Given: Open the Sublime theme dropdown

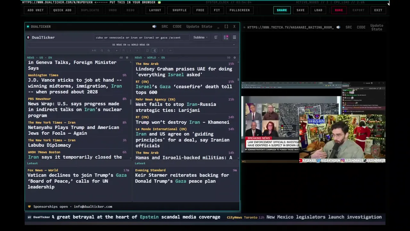Looking at the screenshot, I should 200,38.
